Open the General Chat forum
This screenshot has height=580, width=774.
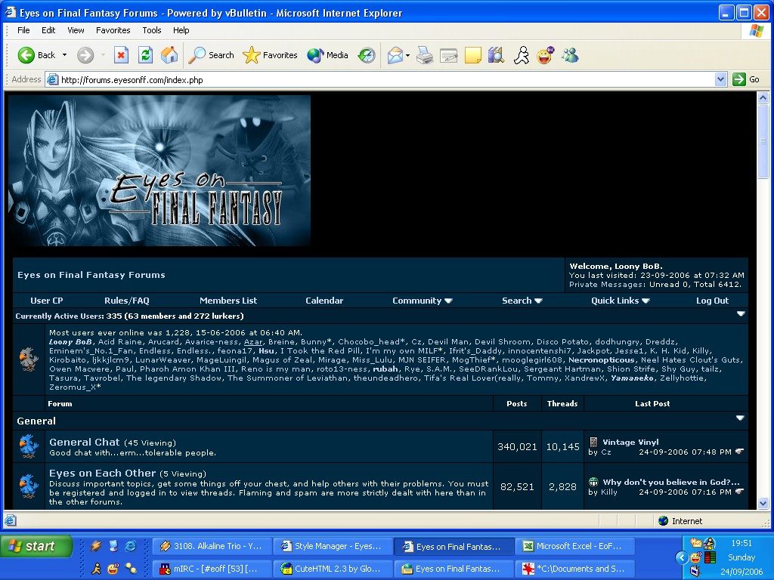point(85,442)
